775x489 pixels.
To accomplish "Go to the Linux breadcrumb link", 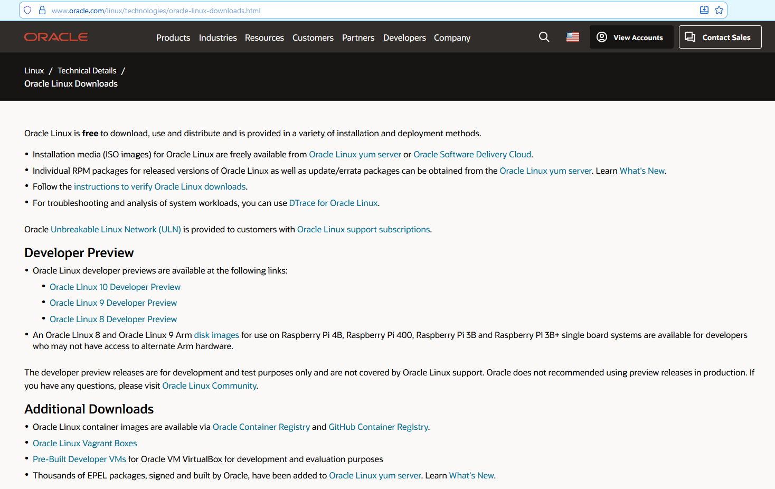I will point(34,71).
